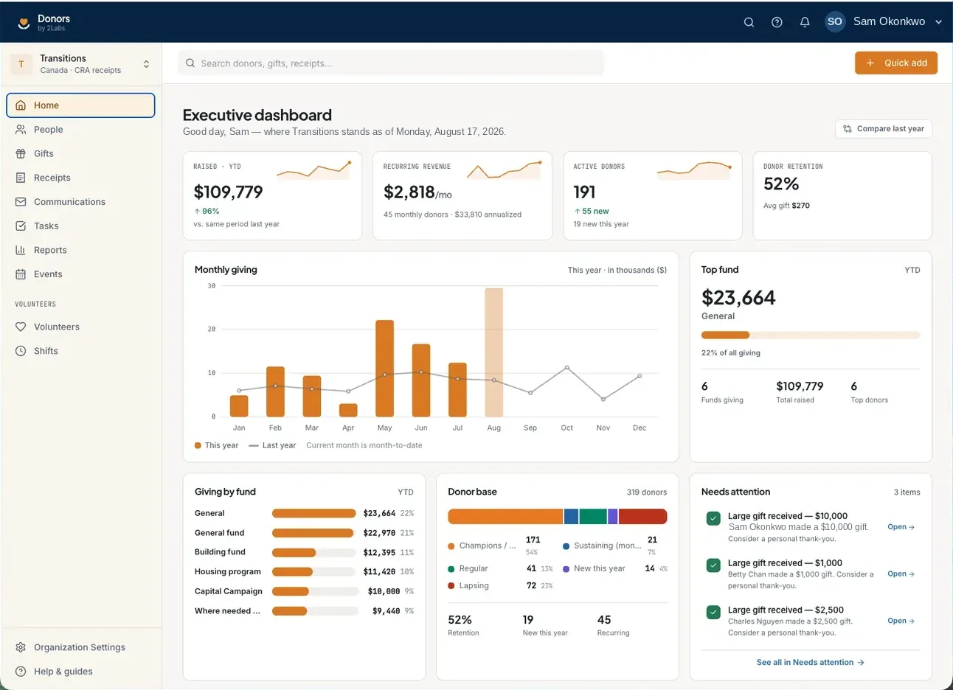Toggle the $2,500 Charles Nguyen gift checkbox
Image resolution: width=953 pixels, height=690 pixels.
click(x=713, y=613)
